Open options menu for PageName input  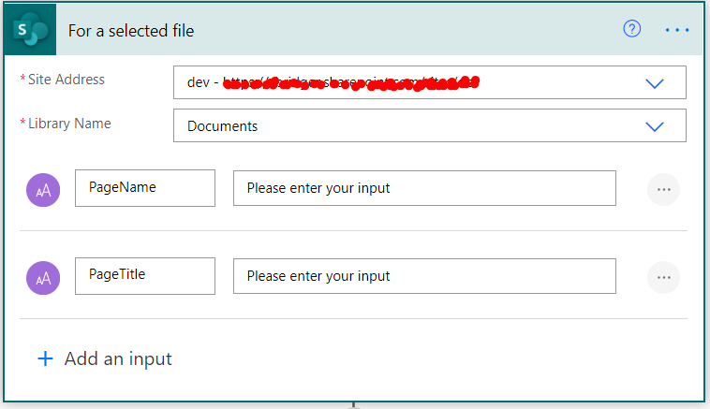(663, 190)
